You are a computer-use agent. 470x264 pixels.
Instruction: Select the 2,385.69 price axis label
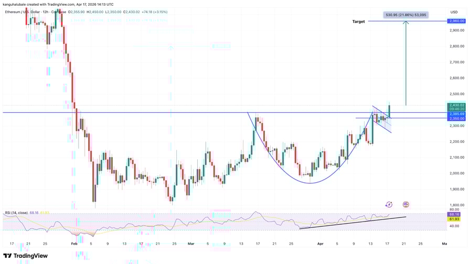456,114
